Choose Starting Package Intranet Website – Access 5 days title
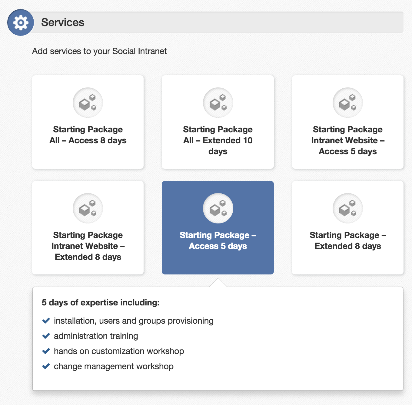 [x=347, y=140]
